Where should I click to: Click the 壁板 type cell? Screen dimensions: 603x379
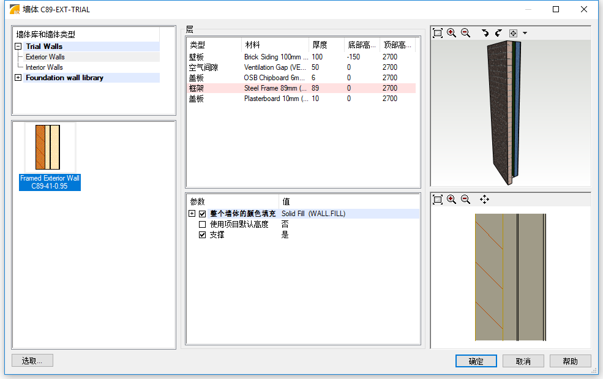tap(197, 57)
